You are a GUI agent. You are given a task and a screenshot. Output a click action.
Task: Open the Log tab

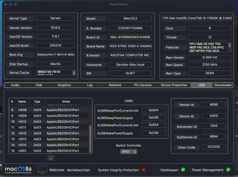pos(90,85)
